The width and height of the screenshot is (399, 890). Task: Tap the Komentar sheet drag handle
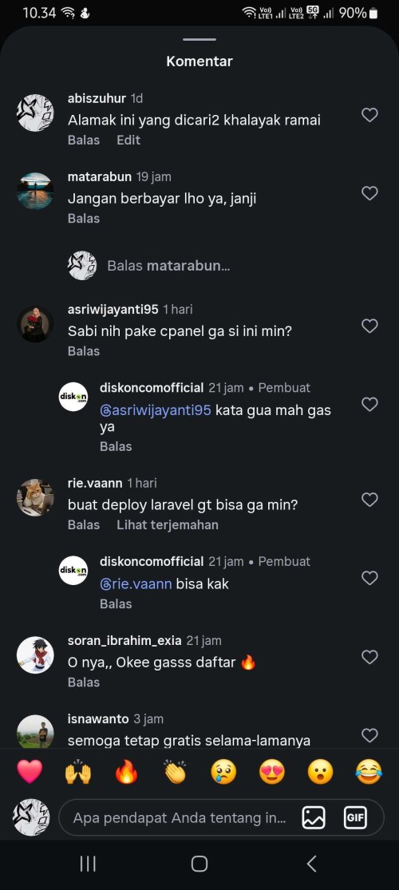tap(199, 40)
